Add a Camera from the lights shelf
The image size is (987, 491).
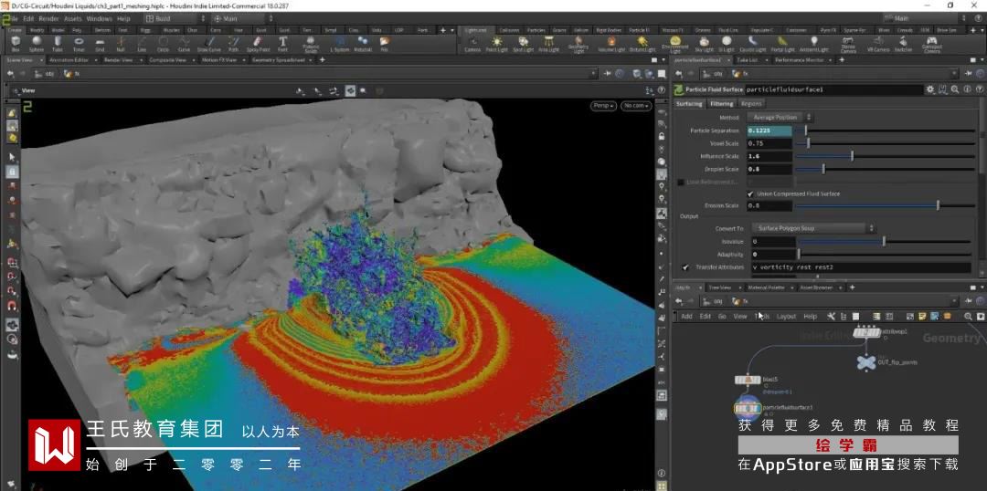point(472,44)
